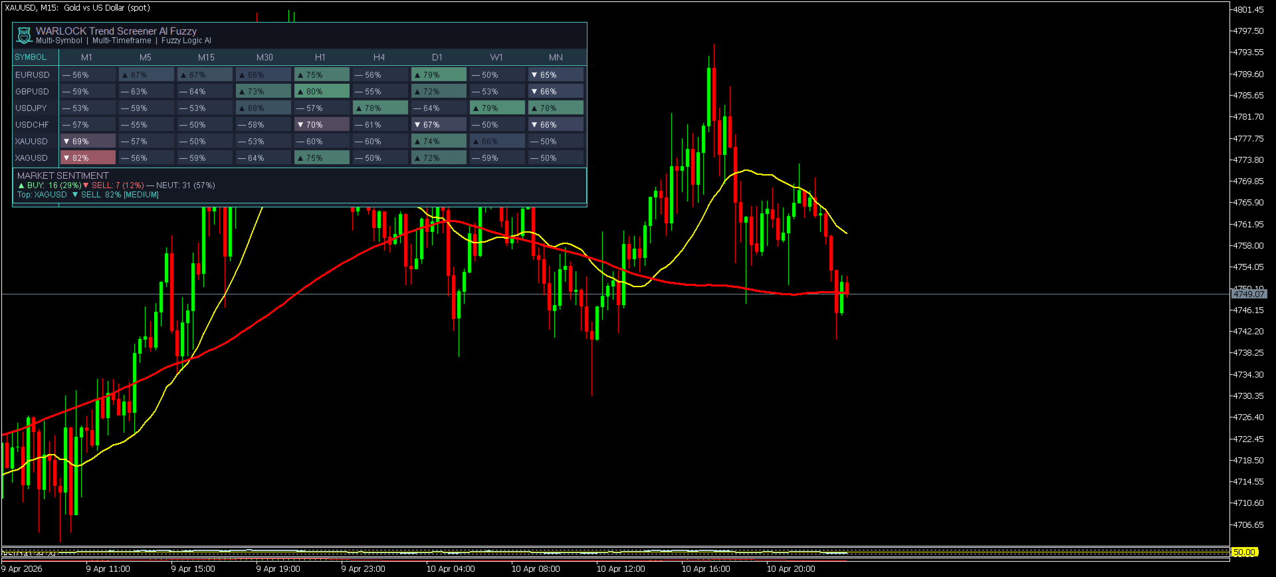Screen dimensions: 1276x577
Task: Click USDCHF MN sell cell showing 66%
Action: coord(556,124)
